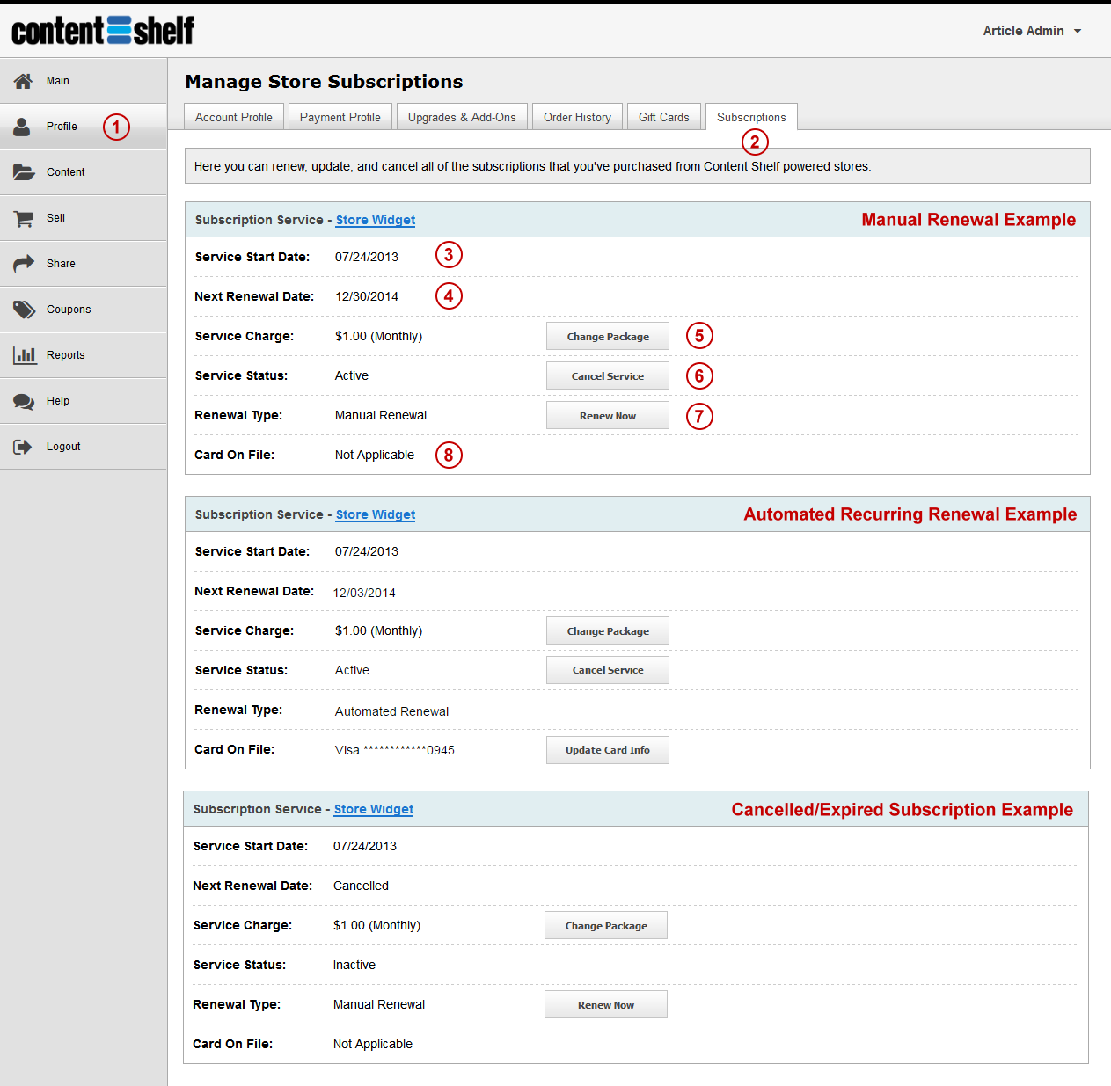
Task: Select Share in the sidebar
Action: coord(84,264)
